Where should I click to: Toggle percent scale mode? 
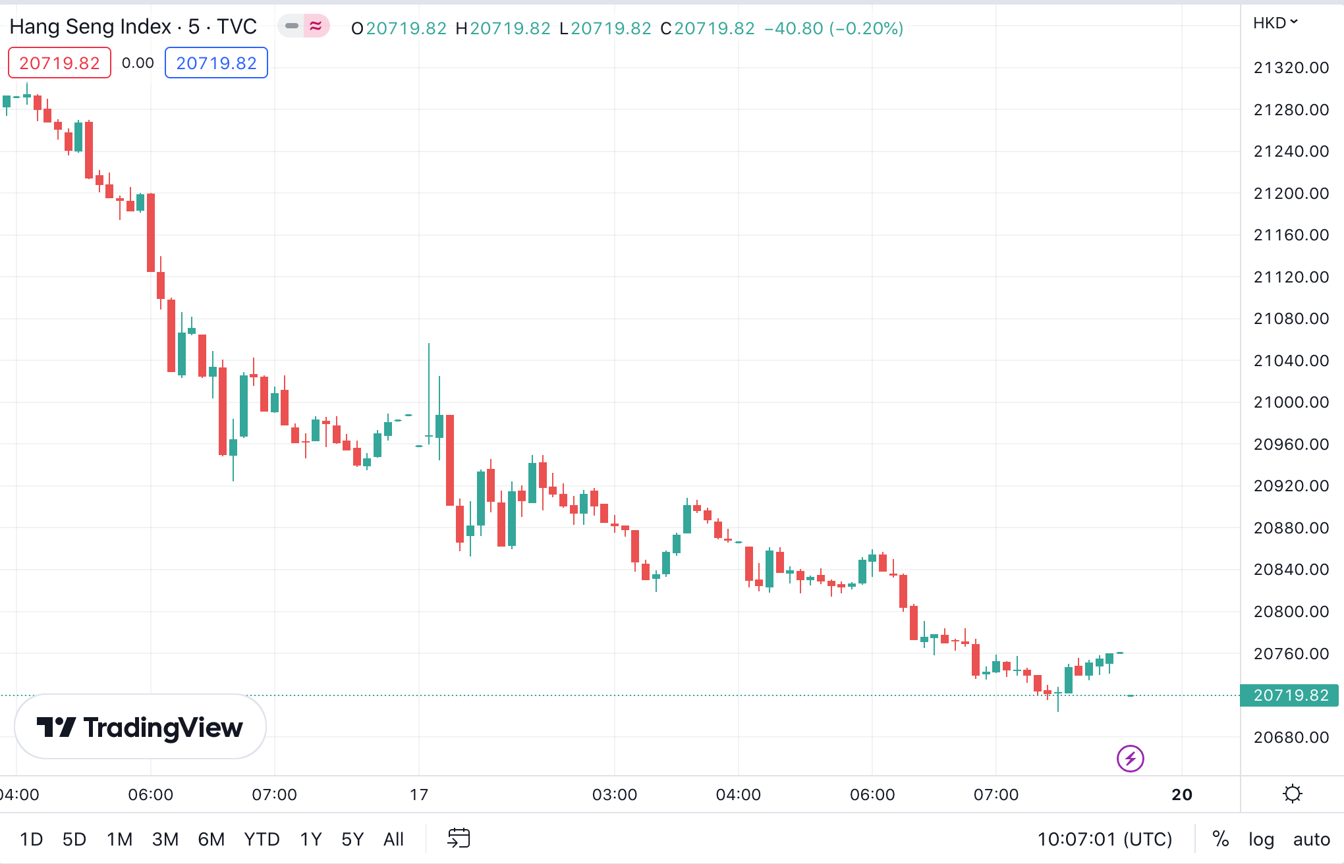click(1220, 839)
